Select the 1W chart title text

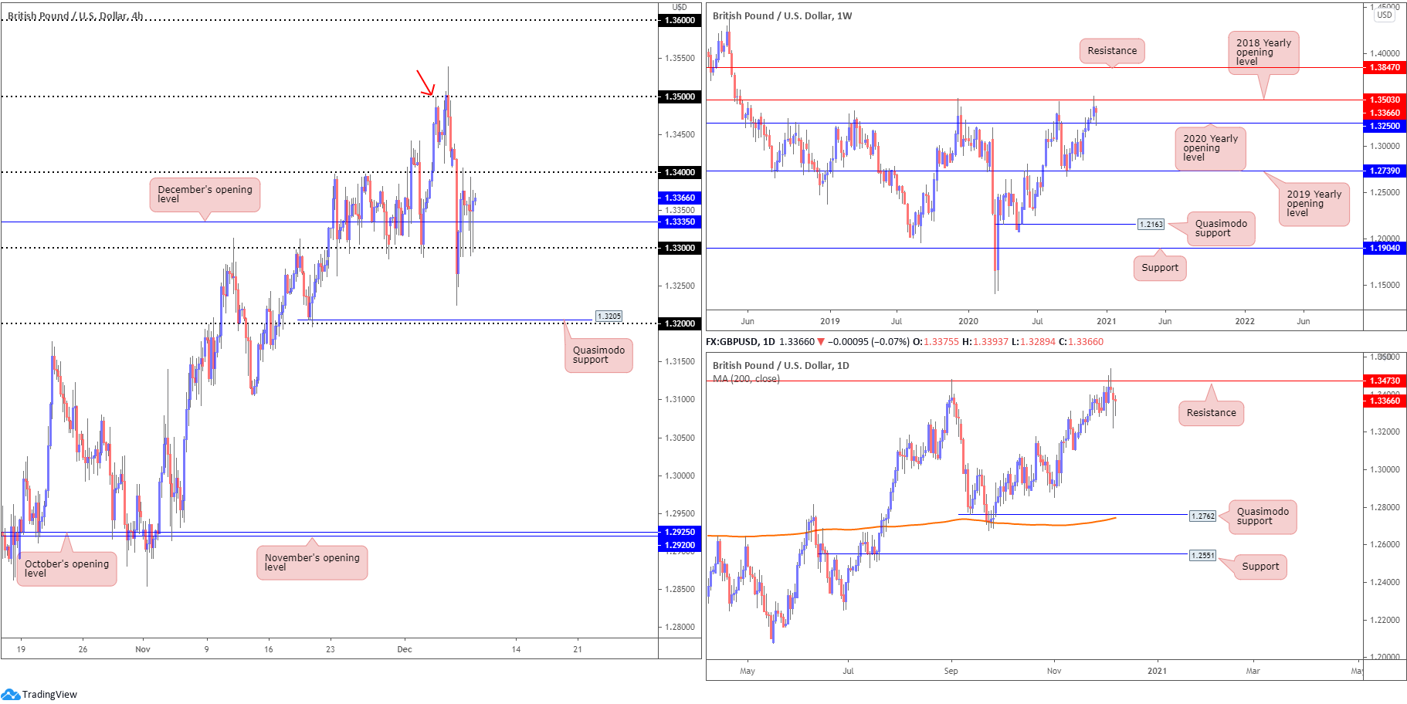click(782, 15)
